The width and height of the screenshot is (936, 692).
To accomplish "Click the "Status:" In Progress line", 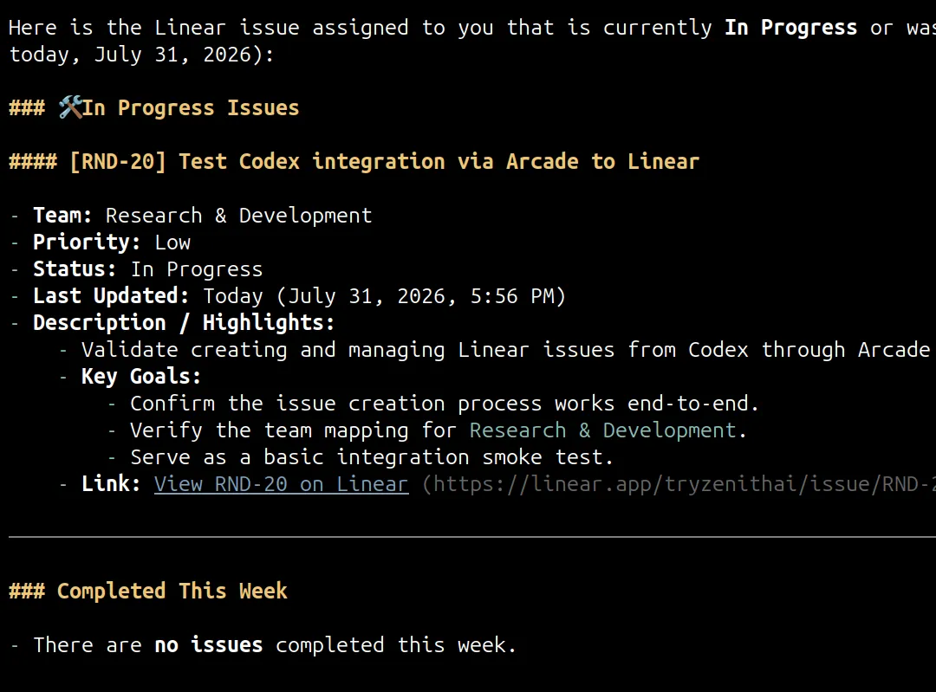I will point(147,269).
